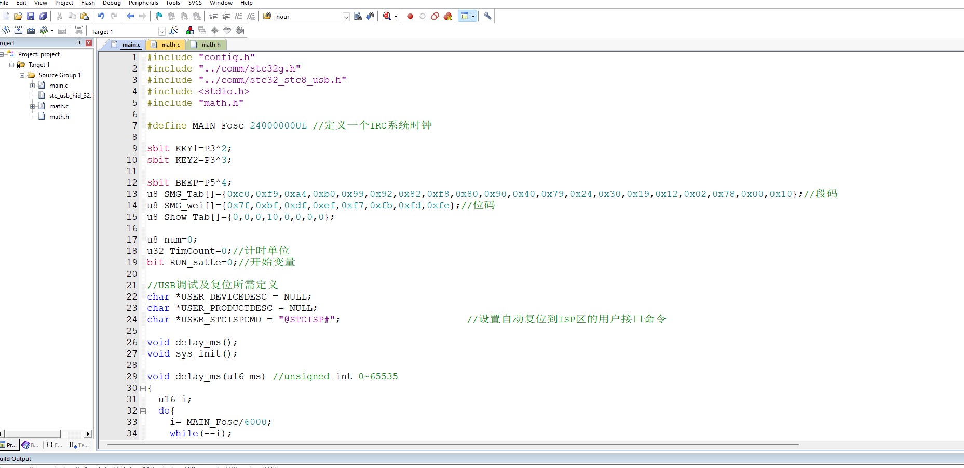Screen dimensions: 964x468
Task: Open the Peripherals menu
Action: coord(143,3)
